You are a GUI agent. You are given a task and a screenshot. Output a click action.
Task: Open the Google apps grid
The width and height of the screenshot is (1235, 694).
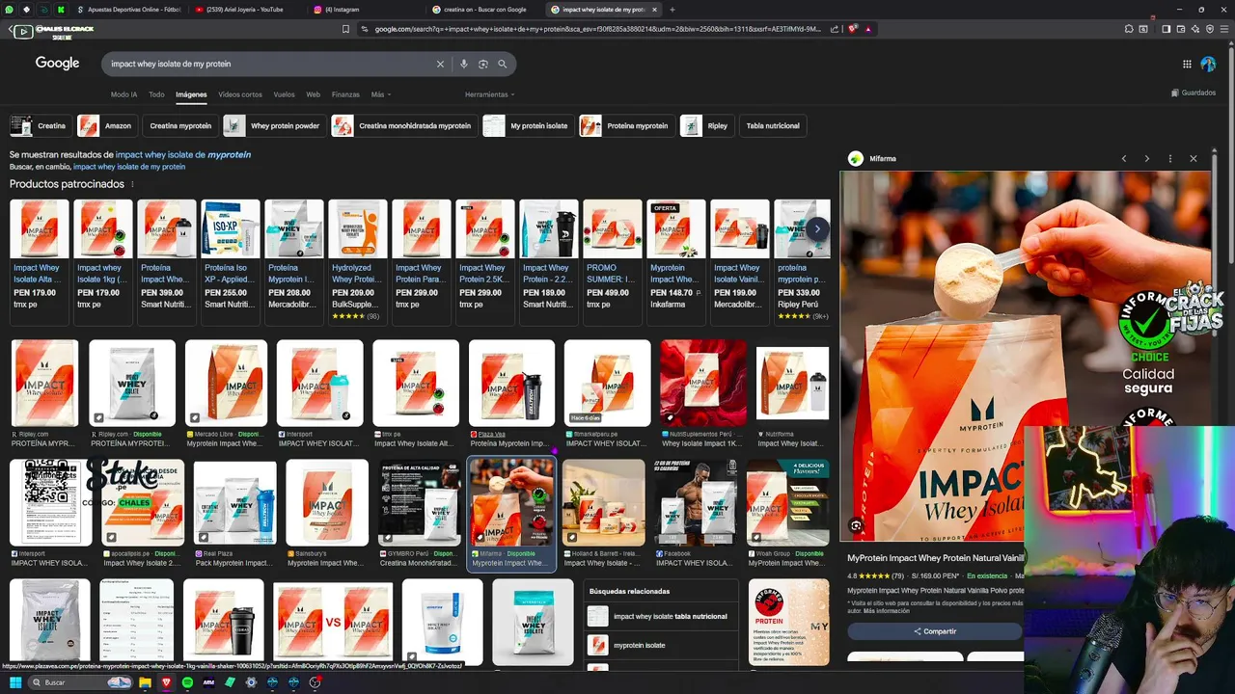pyautogui.click(x=1187, y=64)
